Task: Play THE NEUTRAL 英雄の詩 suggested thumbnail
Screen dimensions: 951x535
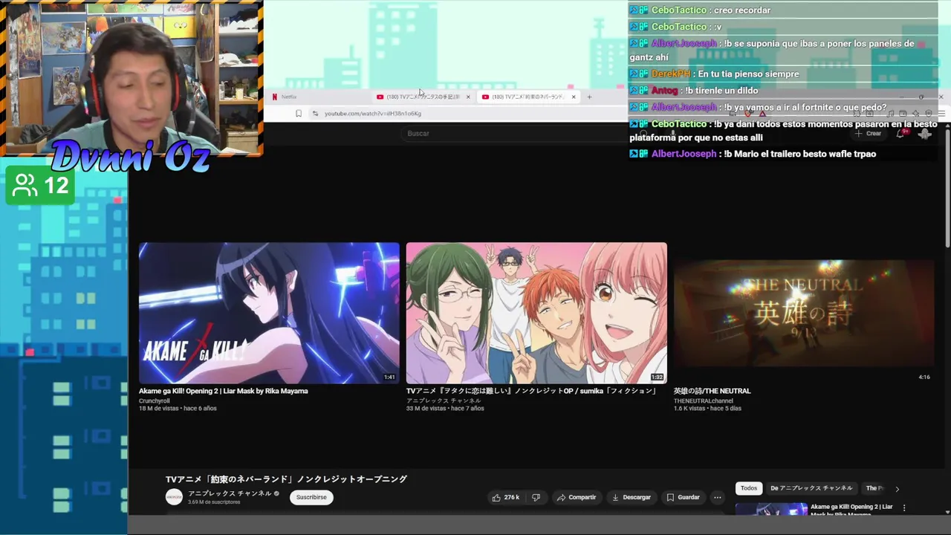Action: click(x=804, y=313)
